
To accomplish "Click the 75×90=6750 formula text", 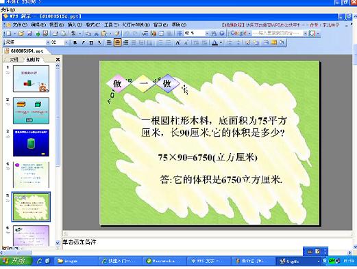I will pyautogui.click(x=208, y=157).
